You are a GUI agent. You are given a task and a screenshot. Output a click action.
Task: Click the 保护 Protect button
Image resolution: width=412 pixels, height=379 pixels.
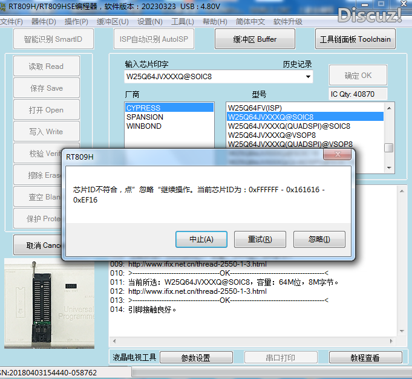38,219
